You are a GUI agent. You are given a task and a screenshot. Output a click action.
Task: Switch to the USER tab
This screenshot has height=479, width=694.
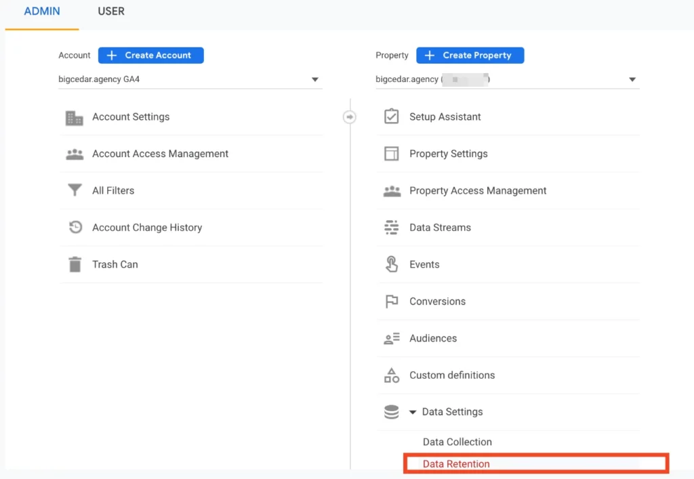pos(111,12)
